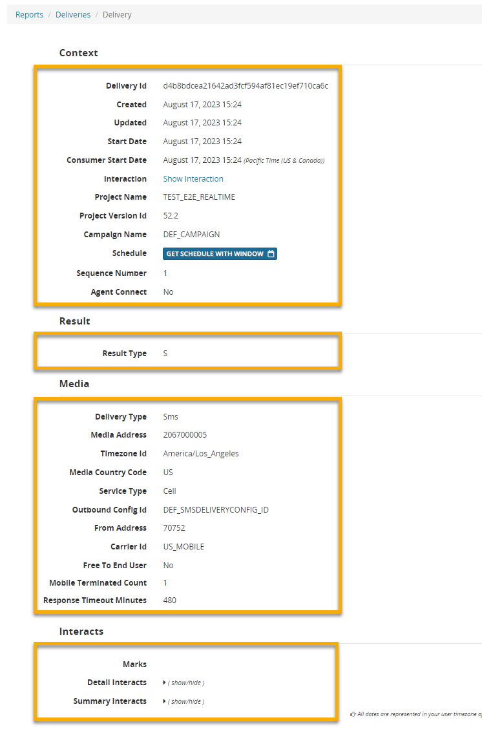
Task: Click the Result Type value S
Action: coord(165,354)
